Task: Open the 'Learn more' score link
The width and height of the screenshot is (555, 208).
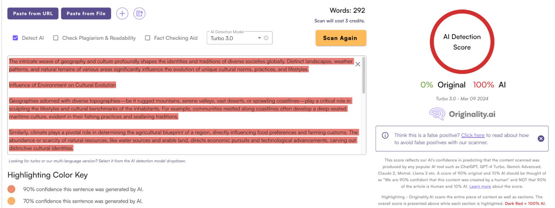Action: [480, 187]
